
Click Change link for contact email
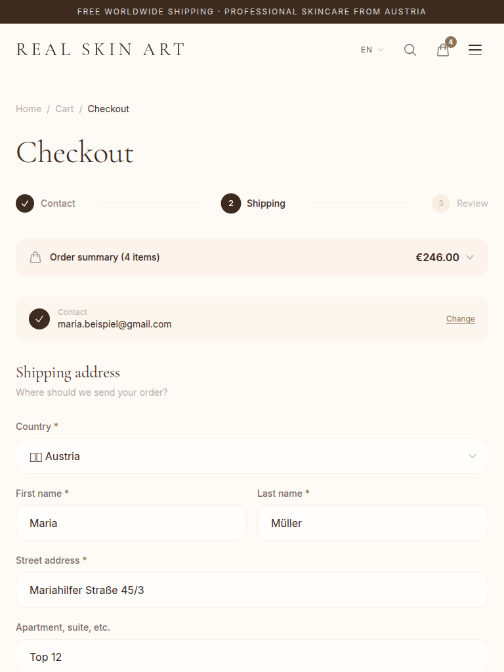pyautogui.click(x=460, y=319)
